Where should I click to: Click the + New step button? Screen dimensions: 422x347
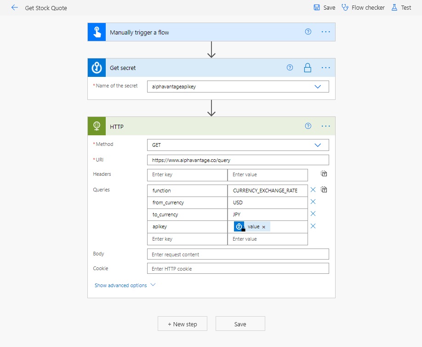click(182, 324)
